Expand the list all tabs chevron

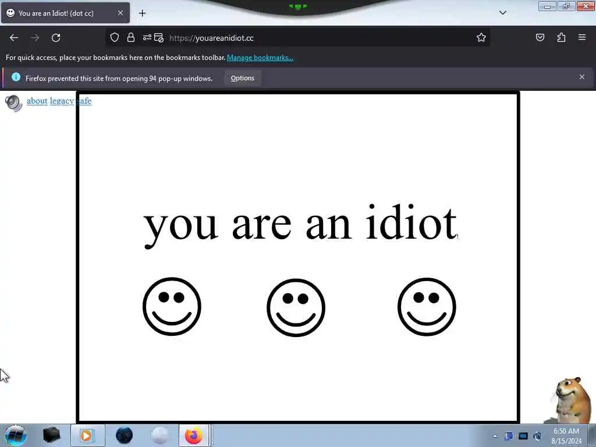pyautogui.click(x=503, y=13)
